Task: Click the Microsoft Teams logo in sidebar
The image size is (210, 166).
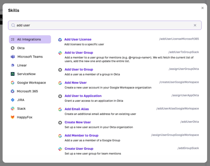Action: pos(13,57)
